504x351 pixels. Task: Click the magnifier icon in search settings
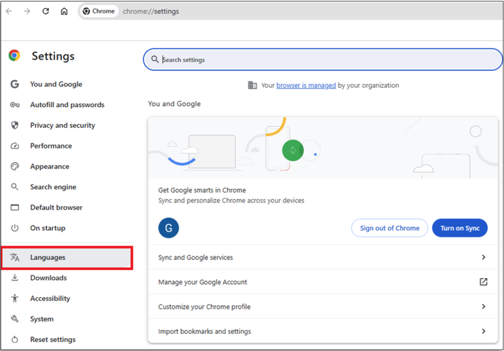155,60
